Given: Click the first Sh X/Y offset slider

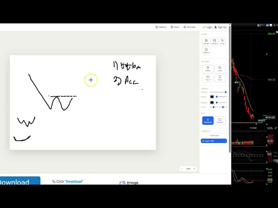Looking at the screenshot, I should (x=213, y=107).
